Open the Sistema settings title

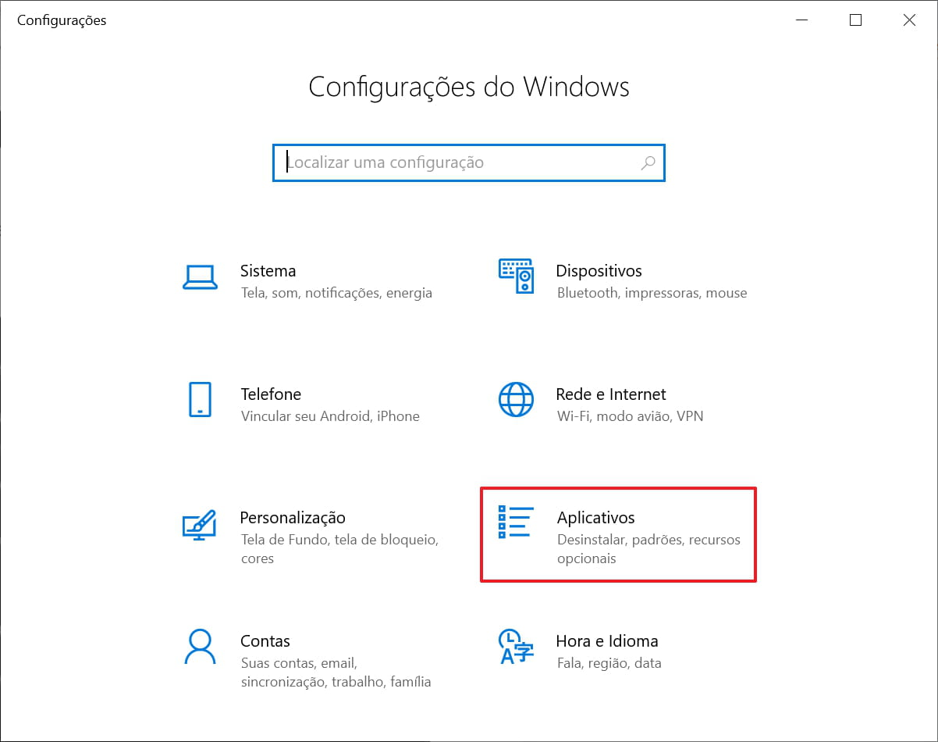pyautogui.click(x=268, y=271)
